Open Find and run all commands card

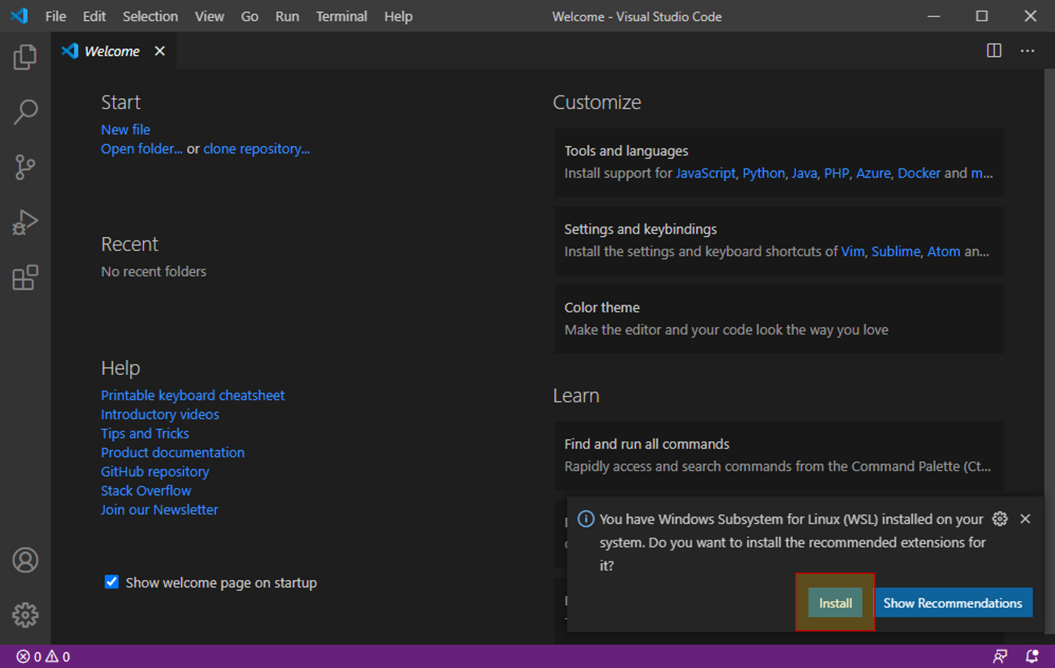coord(779,455)
